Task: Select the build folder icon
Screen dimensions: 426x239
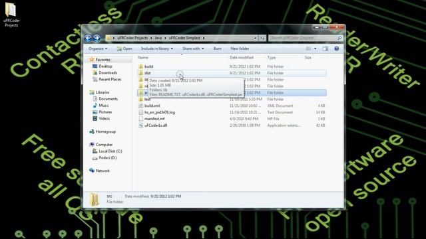Action: pyautogui.click(x=140, y=66)
